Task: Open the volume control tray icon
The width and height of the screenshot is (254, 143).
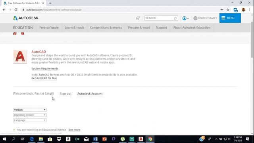Action: click(229, 139)
